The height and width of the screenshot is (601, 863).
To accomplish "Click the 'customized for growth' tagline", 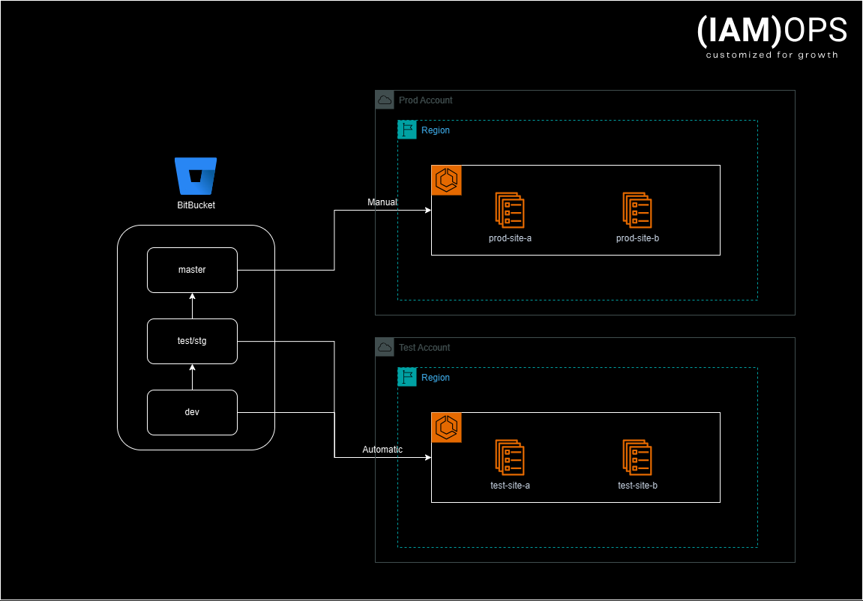I will click(772, 55).
